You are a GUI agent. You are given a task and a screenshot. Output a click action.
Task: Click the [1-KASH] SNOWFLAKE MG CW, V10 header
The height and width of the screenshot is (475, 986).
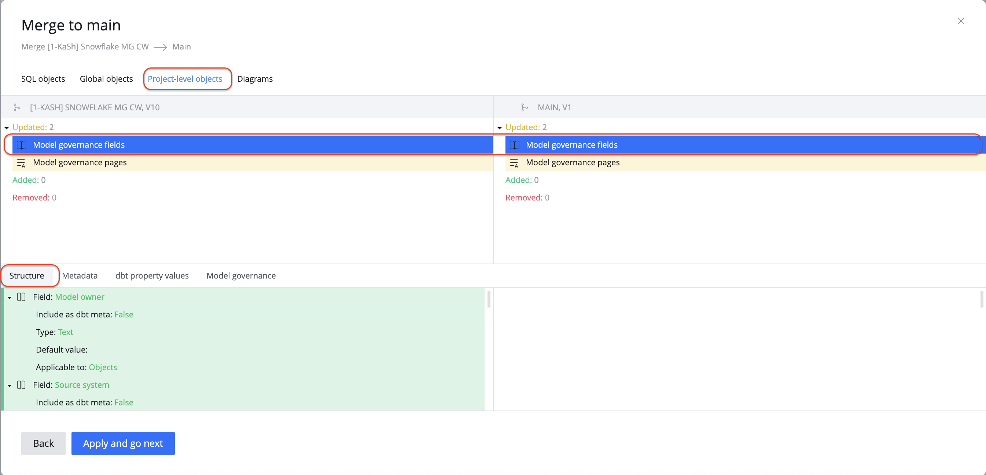point(95,107)
